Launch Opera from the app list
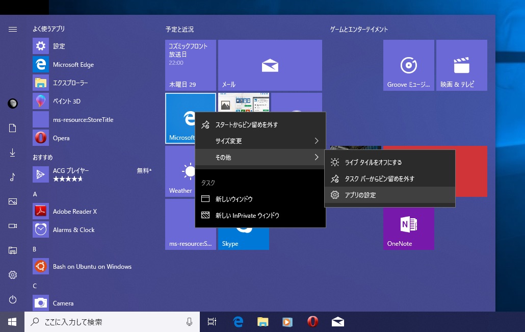Image resolution: width=525 pixels, height=332 pixels. point(92,138)
